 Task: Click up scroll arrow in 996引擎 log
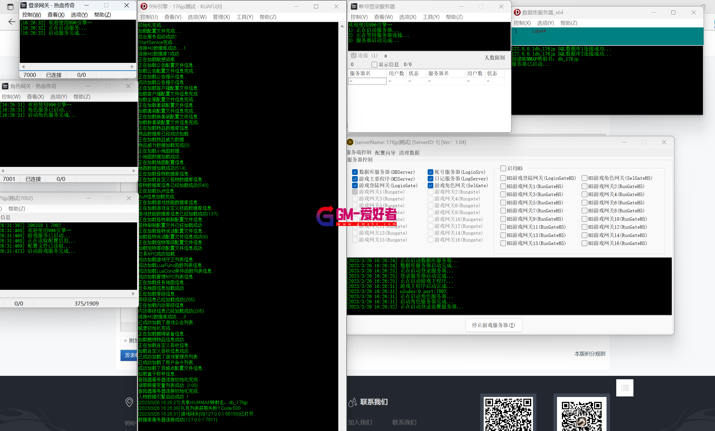tap(342, 26)
